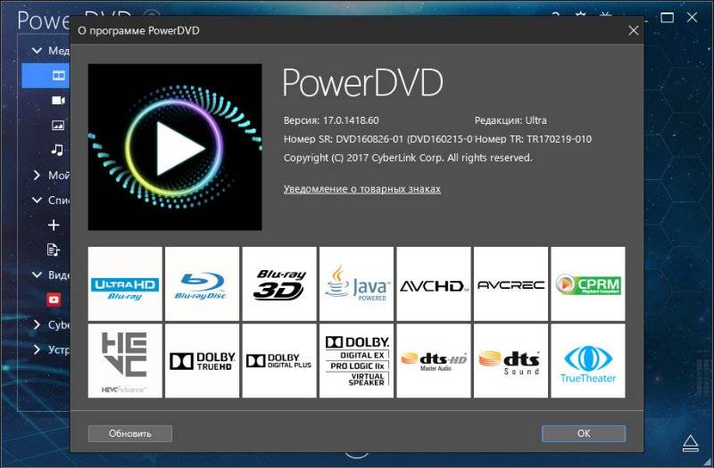Viewport: 714px width, 468px height.
Task: Click the PowerDVD play logo image
Action: point(175,147)
